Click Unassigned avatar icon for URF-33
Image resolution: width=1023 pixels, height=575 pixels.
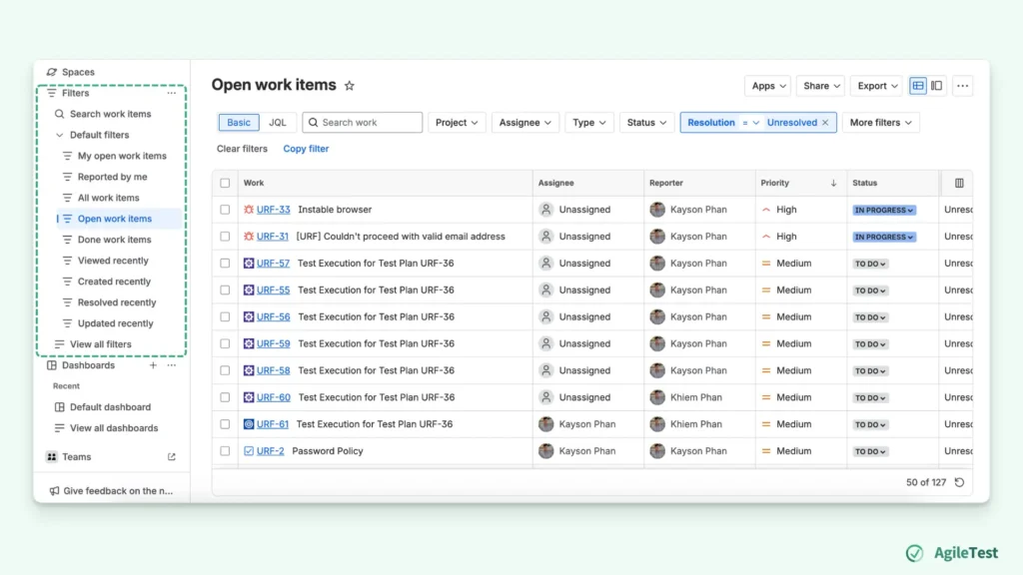546,210
